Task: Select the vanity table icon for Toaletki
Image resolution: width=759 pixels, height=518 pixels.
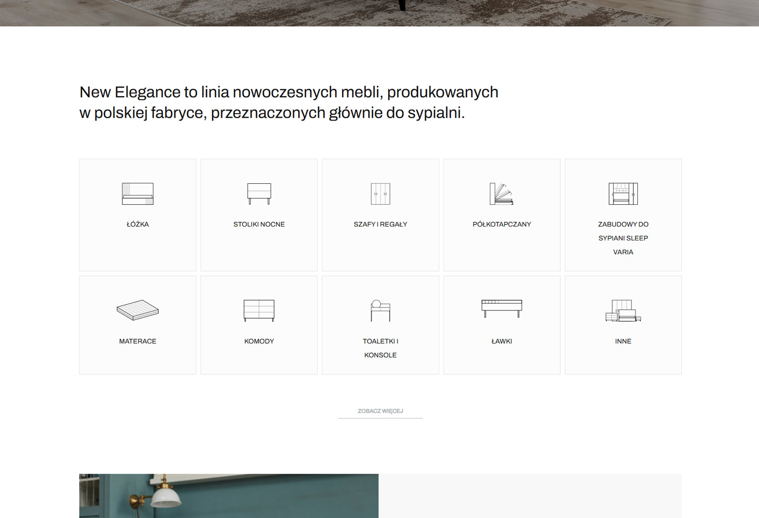Action: tap(380, 310)
